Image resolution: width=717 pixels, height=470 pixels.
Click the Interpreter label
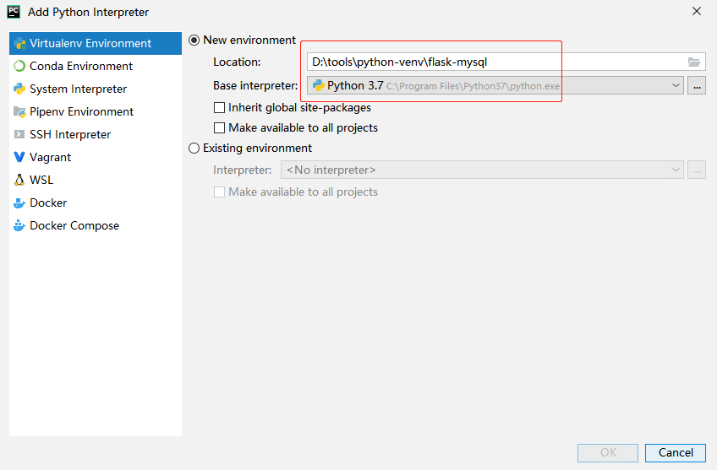243,170
